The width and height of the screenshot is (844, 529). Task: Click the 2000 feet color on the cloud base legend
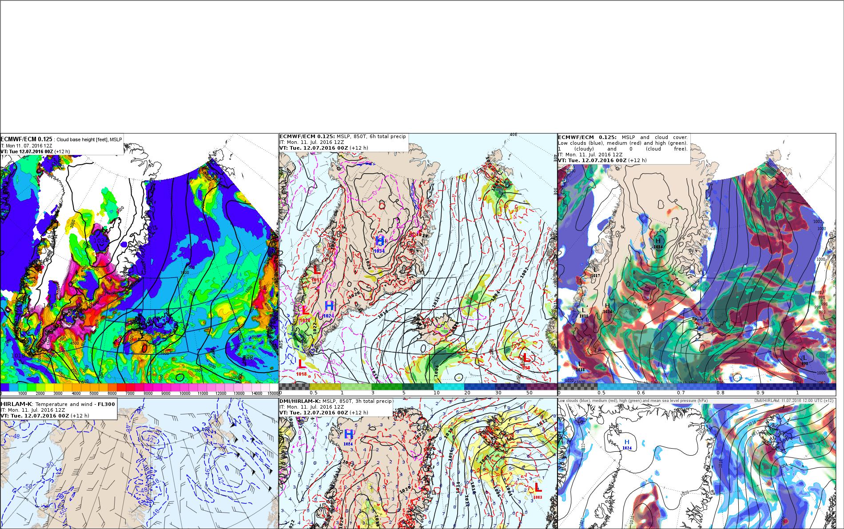pyautogui.click(x=40, y=387)
